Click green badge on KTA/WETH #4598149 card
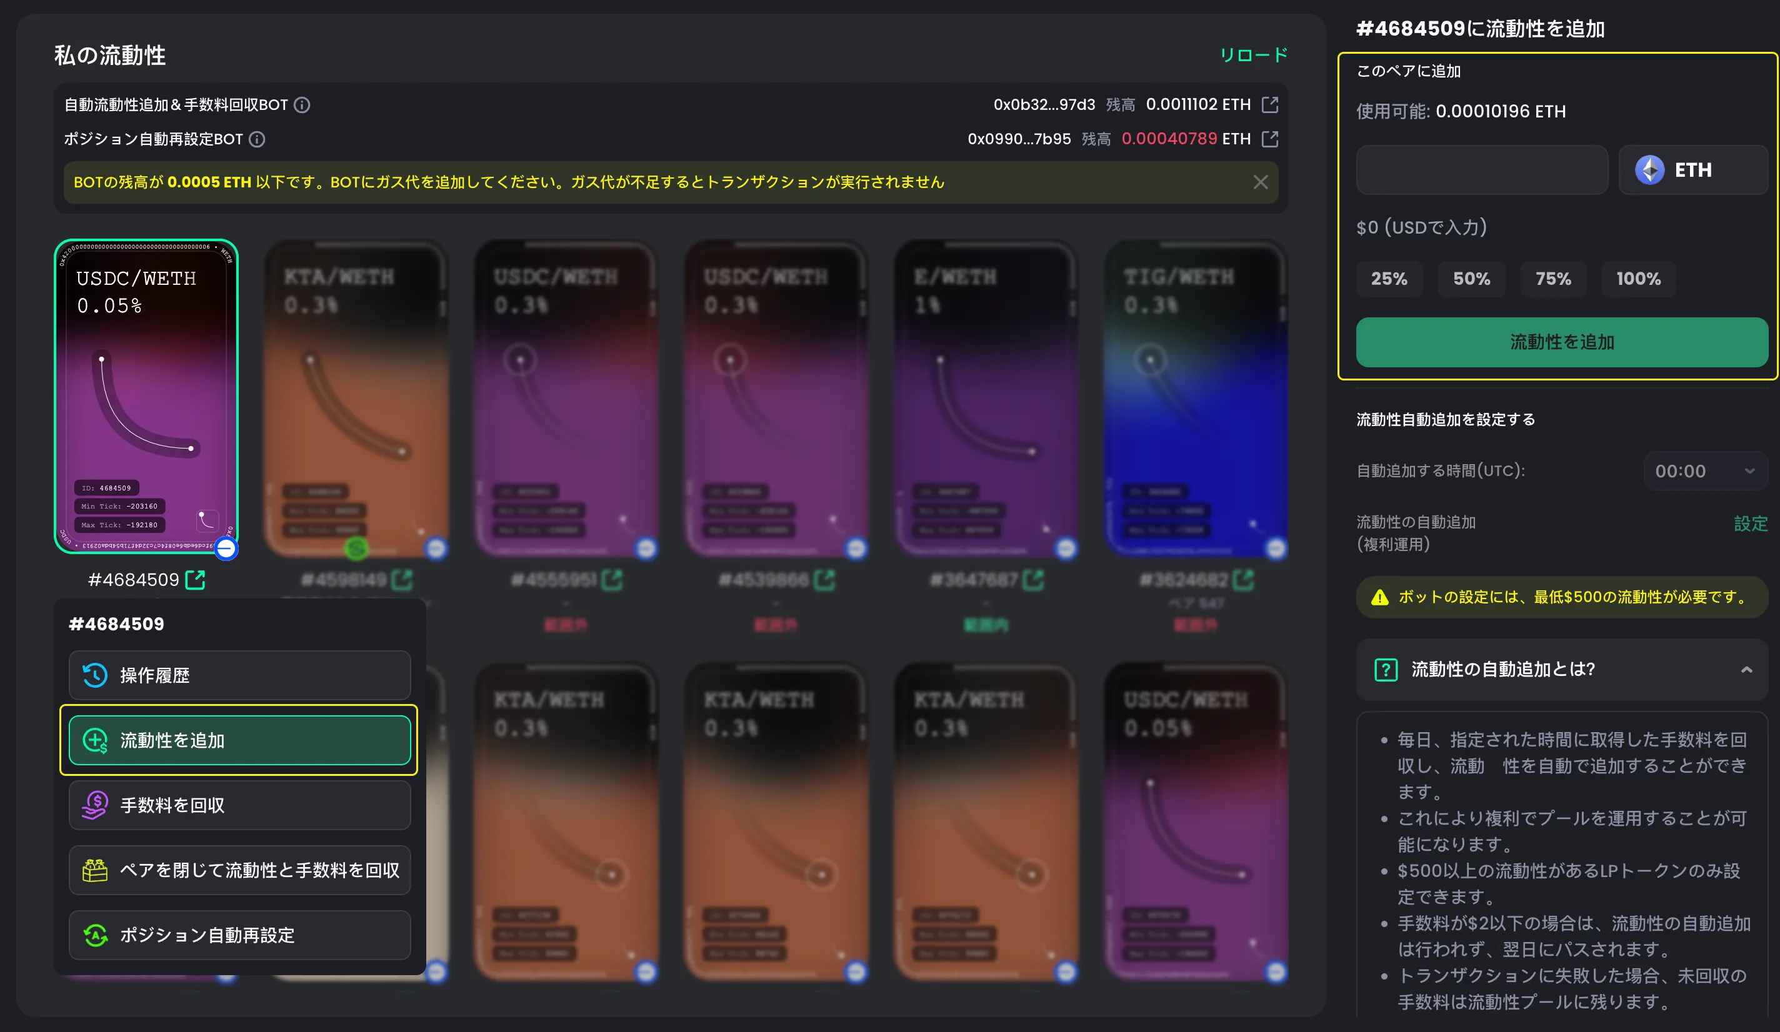The width and height of the screenshot is (1780, 1032). (x=357, y=548)
